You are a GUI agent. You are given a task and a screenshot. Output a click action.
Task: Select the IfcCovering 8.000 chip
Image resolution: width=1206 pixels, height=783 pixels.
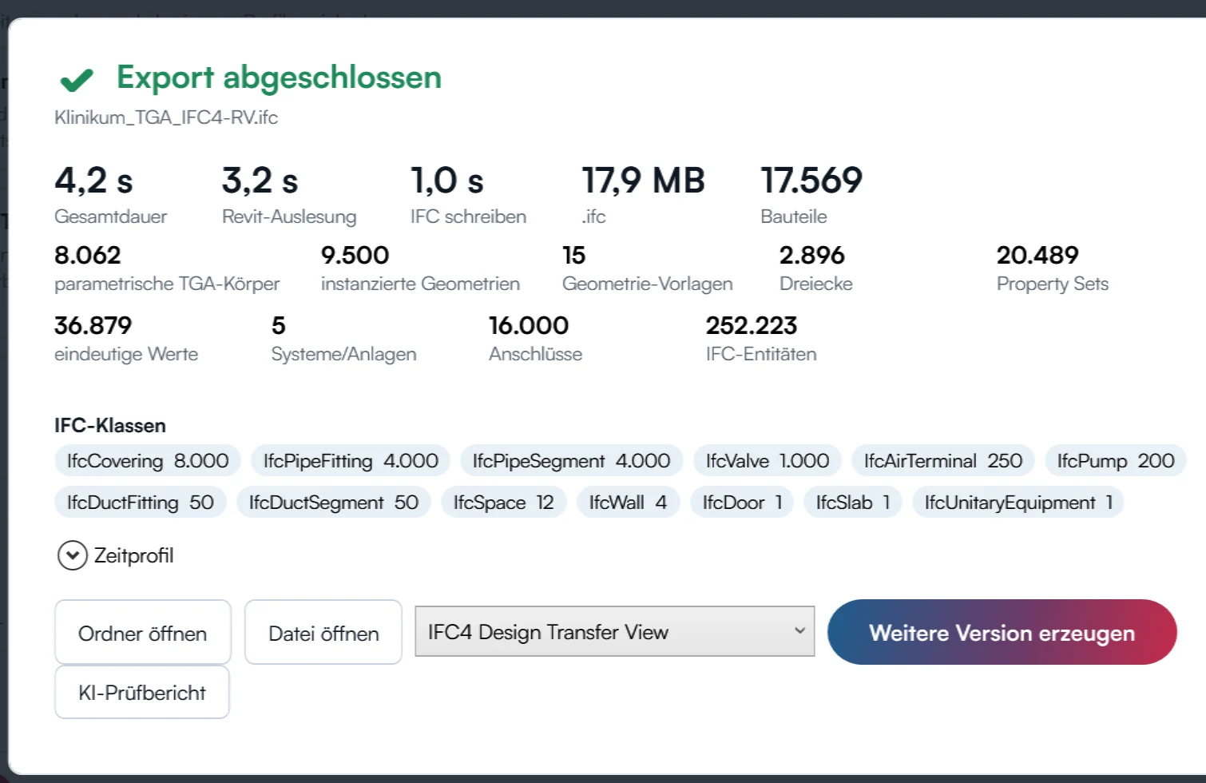[x=148, y=461]
